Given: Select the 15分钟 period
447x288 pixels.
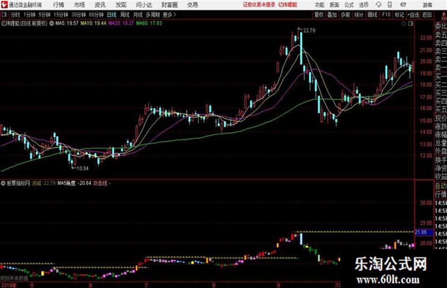Looking at the screenshot, I should [61, 15].
